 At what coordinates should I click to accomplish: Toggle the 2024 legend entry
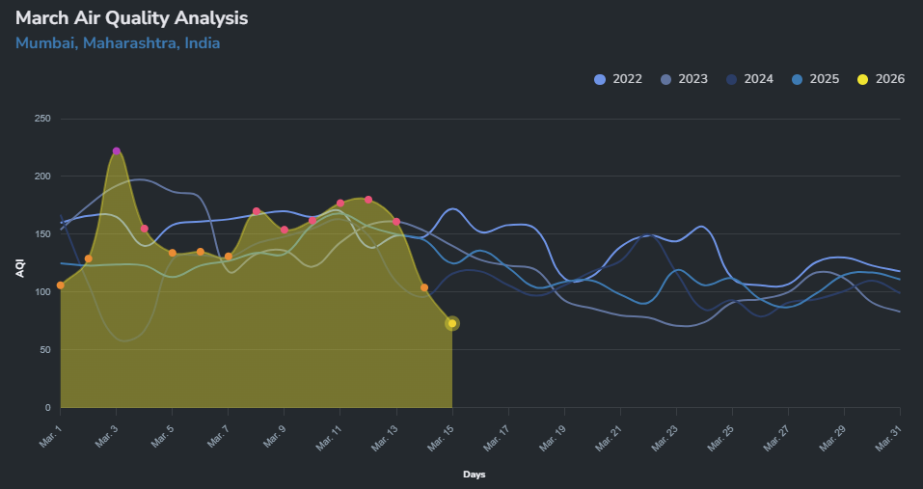pyautogui.click(x=758, y=79)
